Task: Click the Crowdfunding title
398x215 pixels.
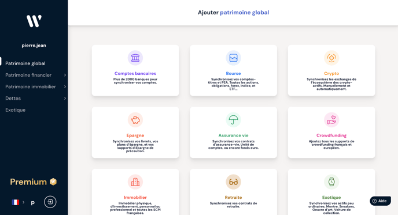Action: pos(331,135)
